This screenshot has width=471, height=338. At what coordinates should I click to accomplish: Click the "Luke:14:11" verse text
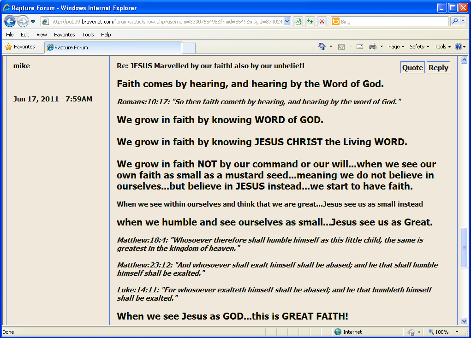tap(274, 294)
